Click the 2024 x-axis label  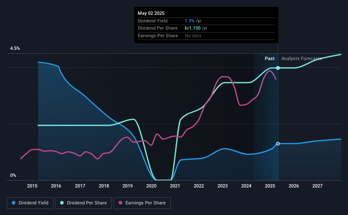(x=246, y=186)
